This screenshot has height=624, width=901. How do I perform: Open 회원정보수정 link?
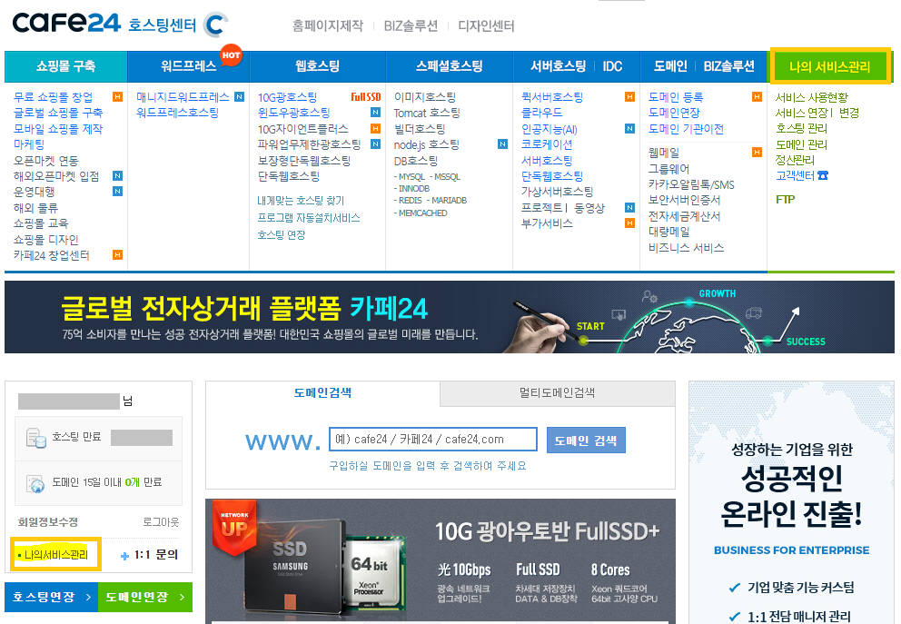pos(48,521)
